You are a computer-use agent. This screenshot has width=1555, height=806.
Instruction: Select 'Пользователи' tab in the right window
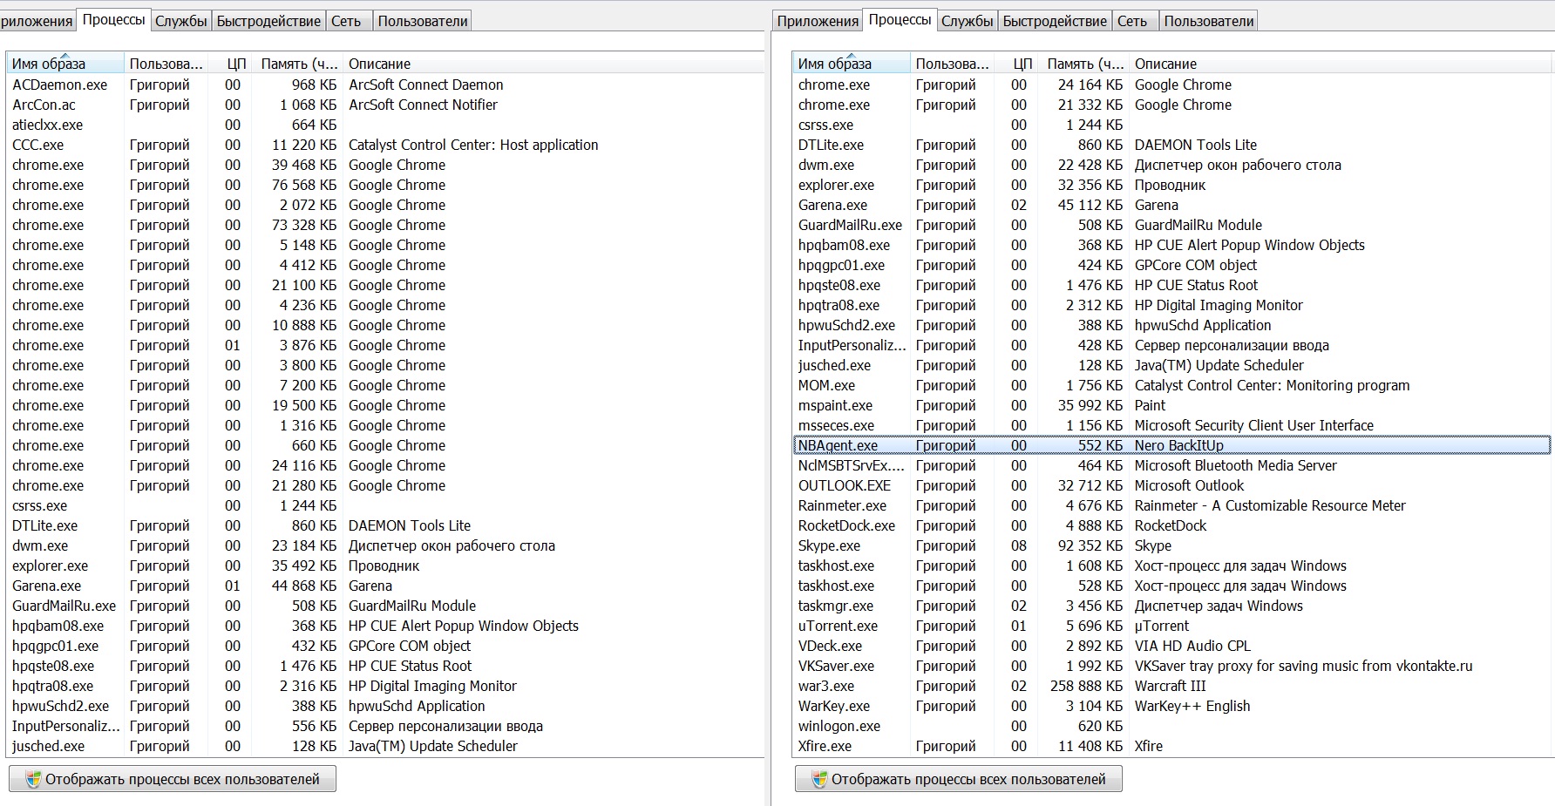point(1208,21)
